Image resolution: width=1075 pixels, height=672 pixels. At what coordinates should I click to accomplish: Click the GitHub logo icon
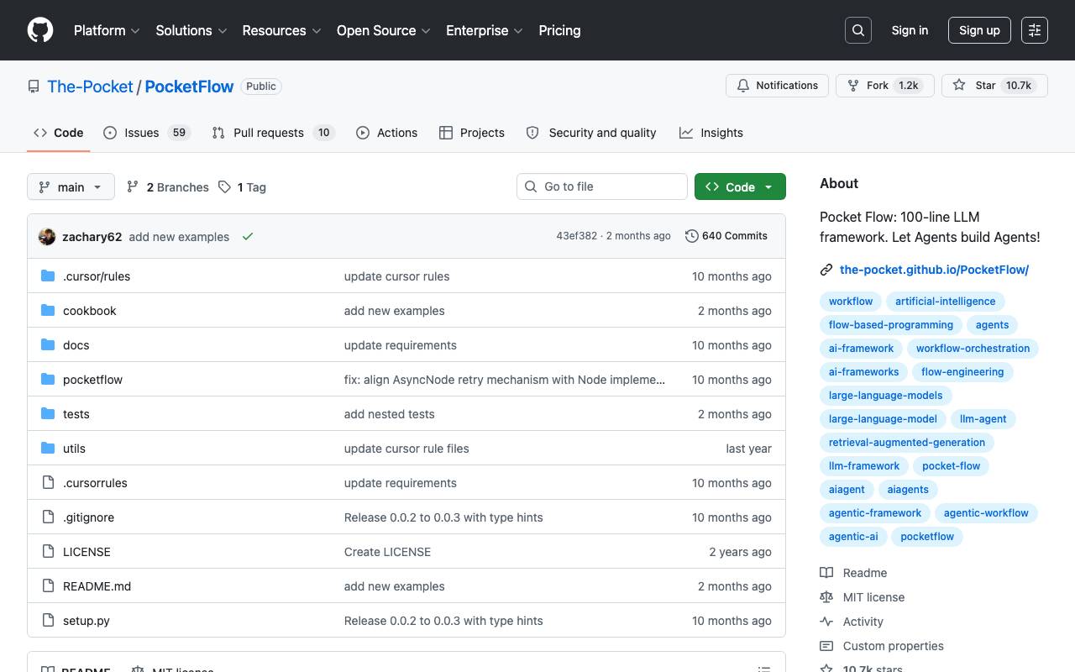coord(40,30)
